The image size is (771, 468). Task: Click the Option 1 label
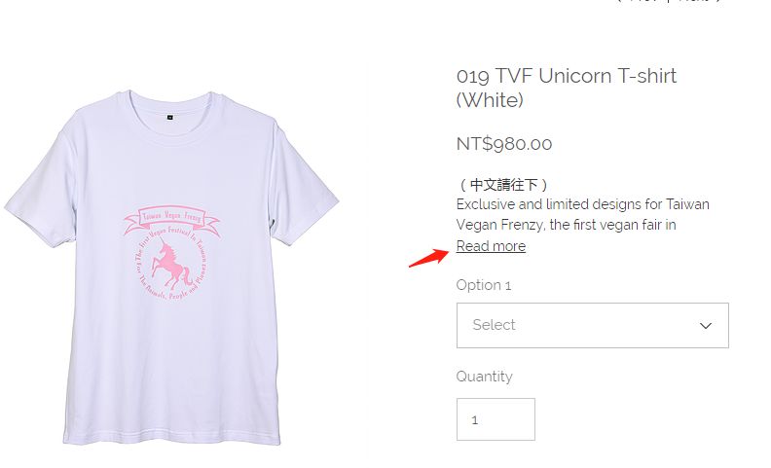tap(484, 285)
